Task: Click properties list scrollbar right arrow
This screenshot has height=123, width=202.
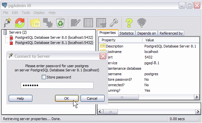Action: tap(196, 97)
